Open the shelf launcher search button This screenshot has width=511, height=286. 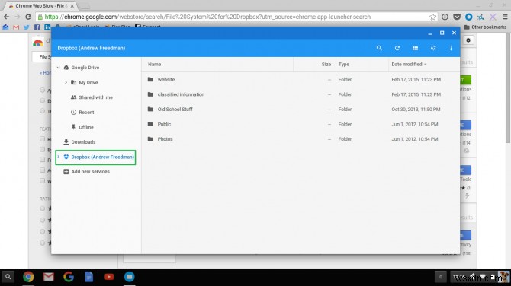(8, 277)
